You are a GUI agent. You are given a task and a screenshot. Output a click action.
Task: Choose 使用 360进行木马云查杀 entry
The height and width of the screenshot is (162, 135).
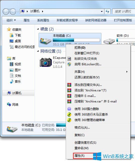tap(98, 114)
